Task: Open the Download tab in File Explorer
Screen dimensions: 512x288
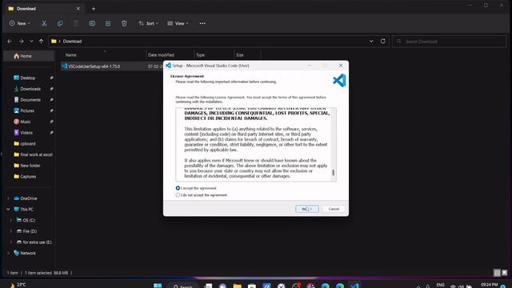Action: pyautogui.click(x=44, y=9)
